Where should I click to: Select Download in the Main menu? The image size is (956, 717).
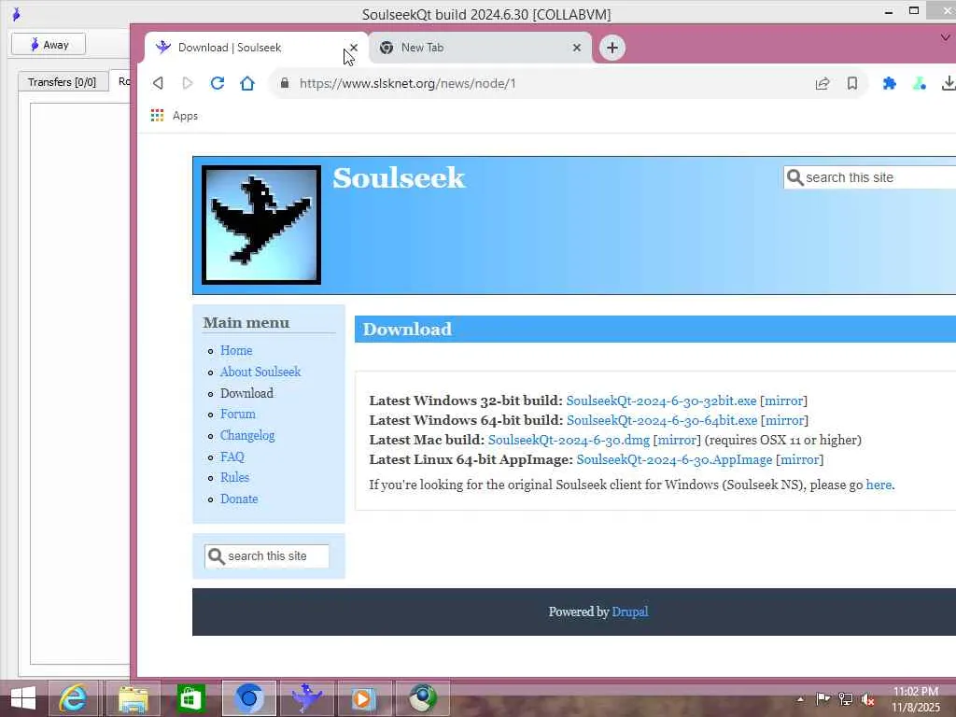click(x=246, y=393)
